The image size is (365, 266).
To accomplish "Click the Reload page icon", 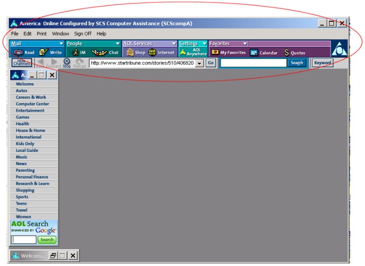I will click(79, 61).
